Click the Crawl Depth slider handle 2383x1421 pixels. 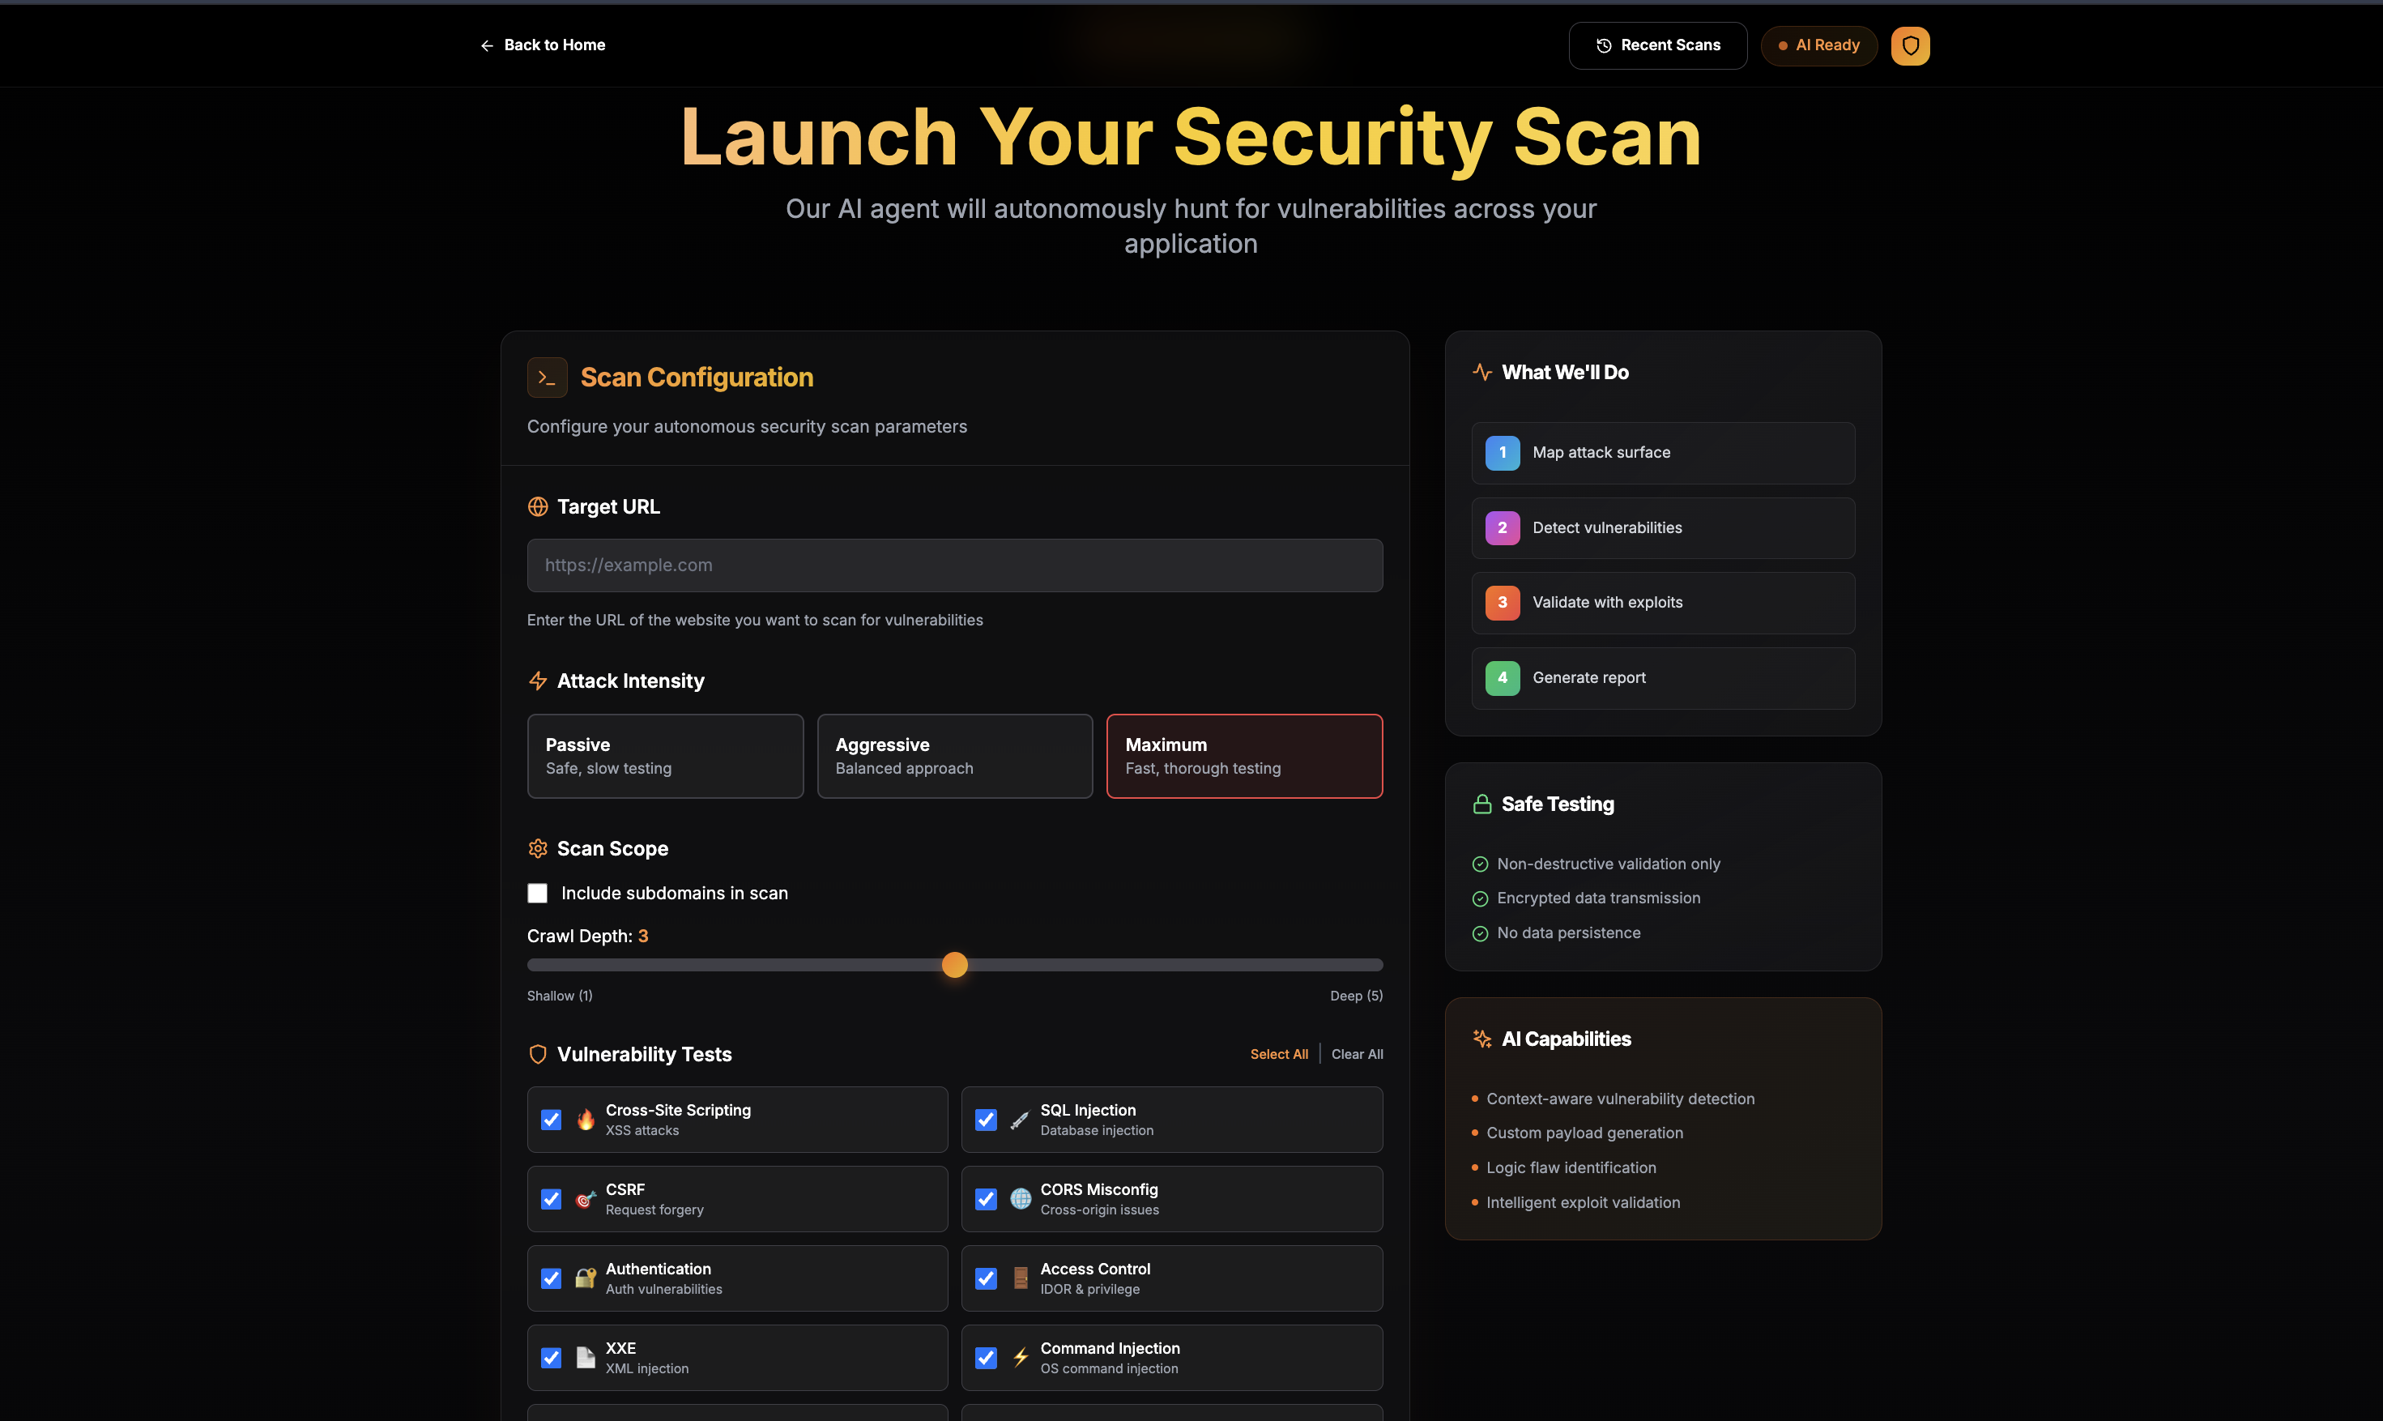[x=954, y=965]
